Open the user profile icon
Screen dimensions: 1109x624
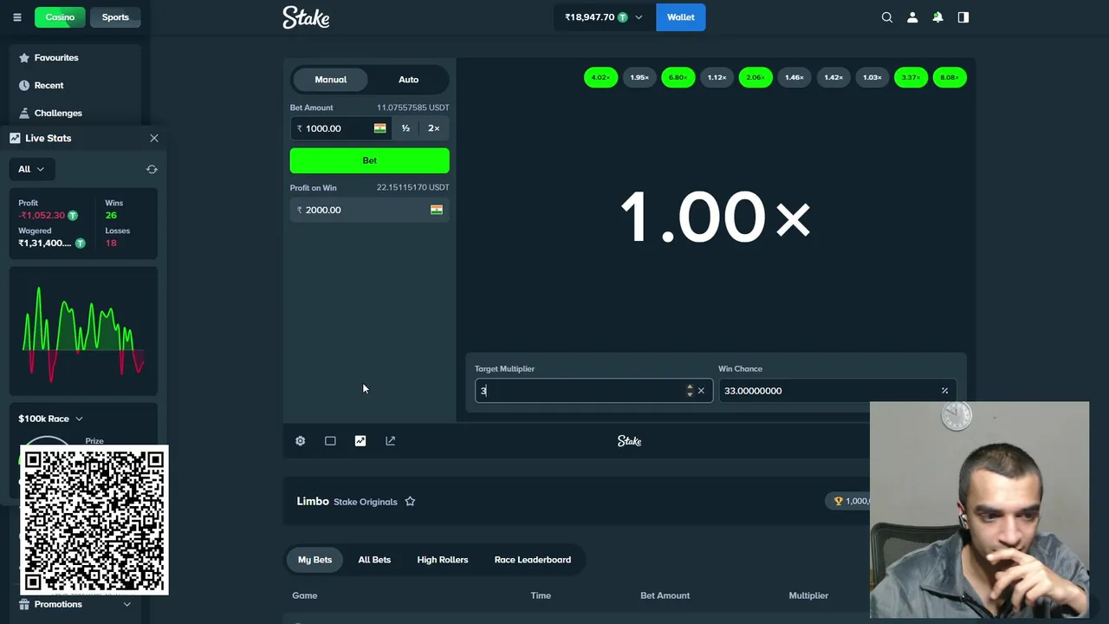tap(912, 17)
